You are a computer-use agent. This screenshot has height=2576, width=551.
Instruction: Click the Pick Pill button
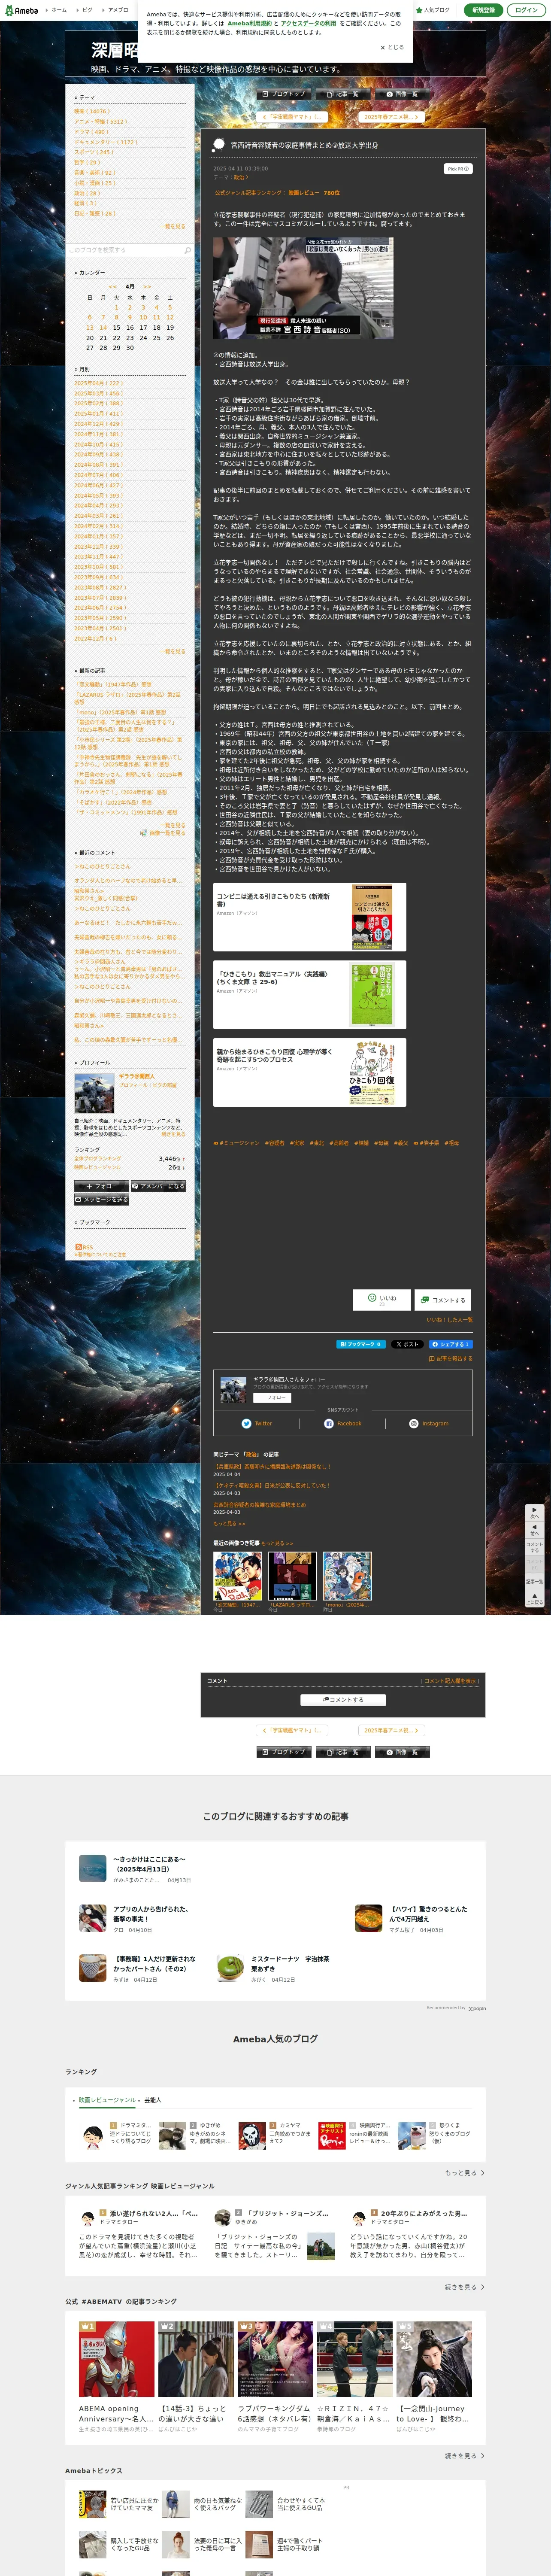pos(458,169)
